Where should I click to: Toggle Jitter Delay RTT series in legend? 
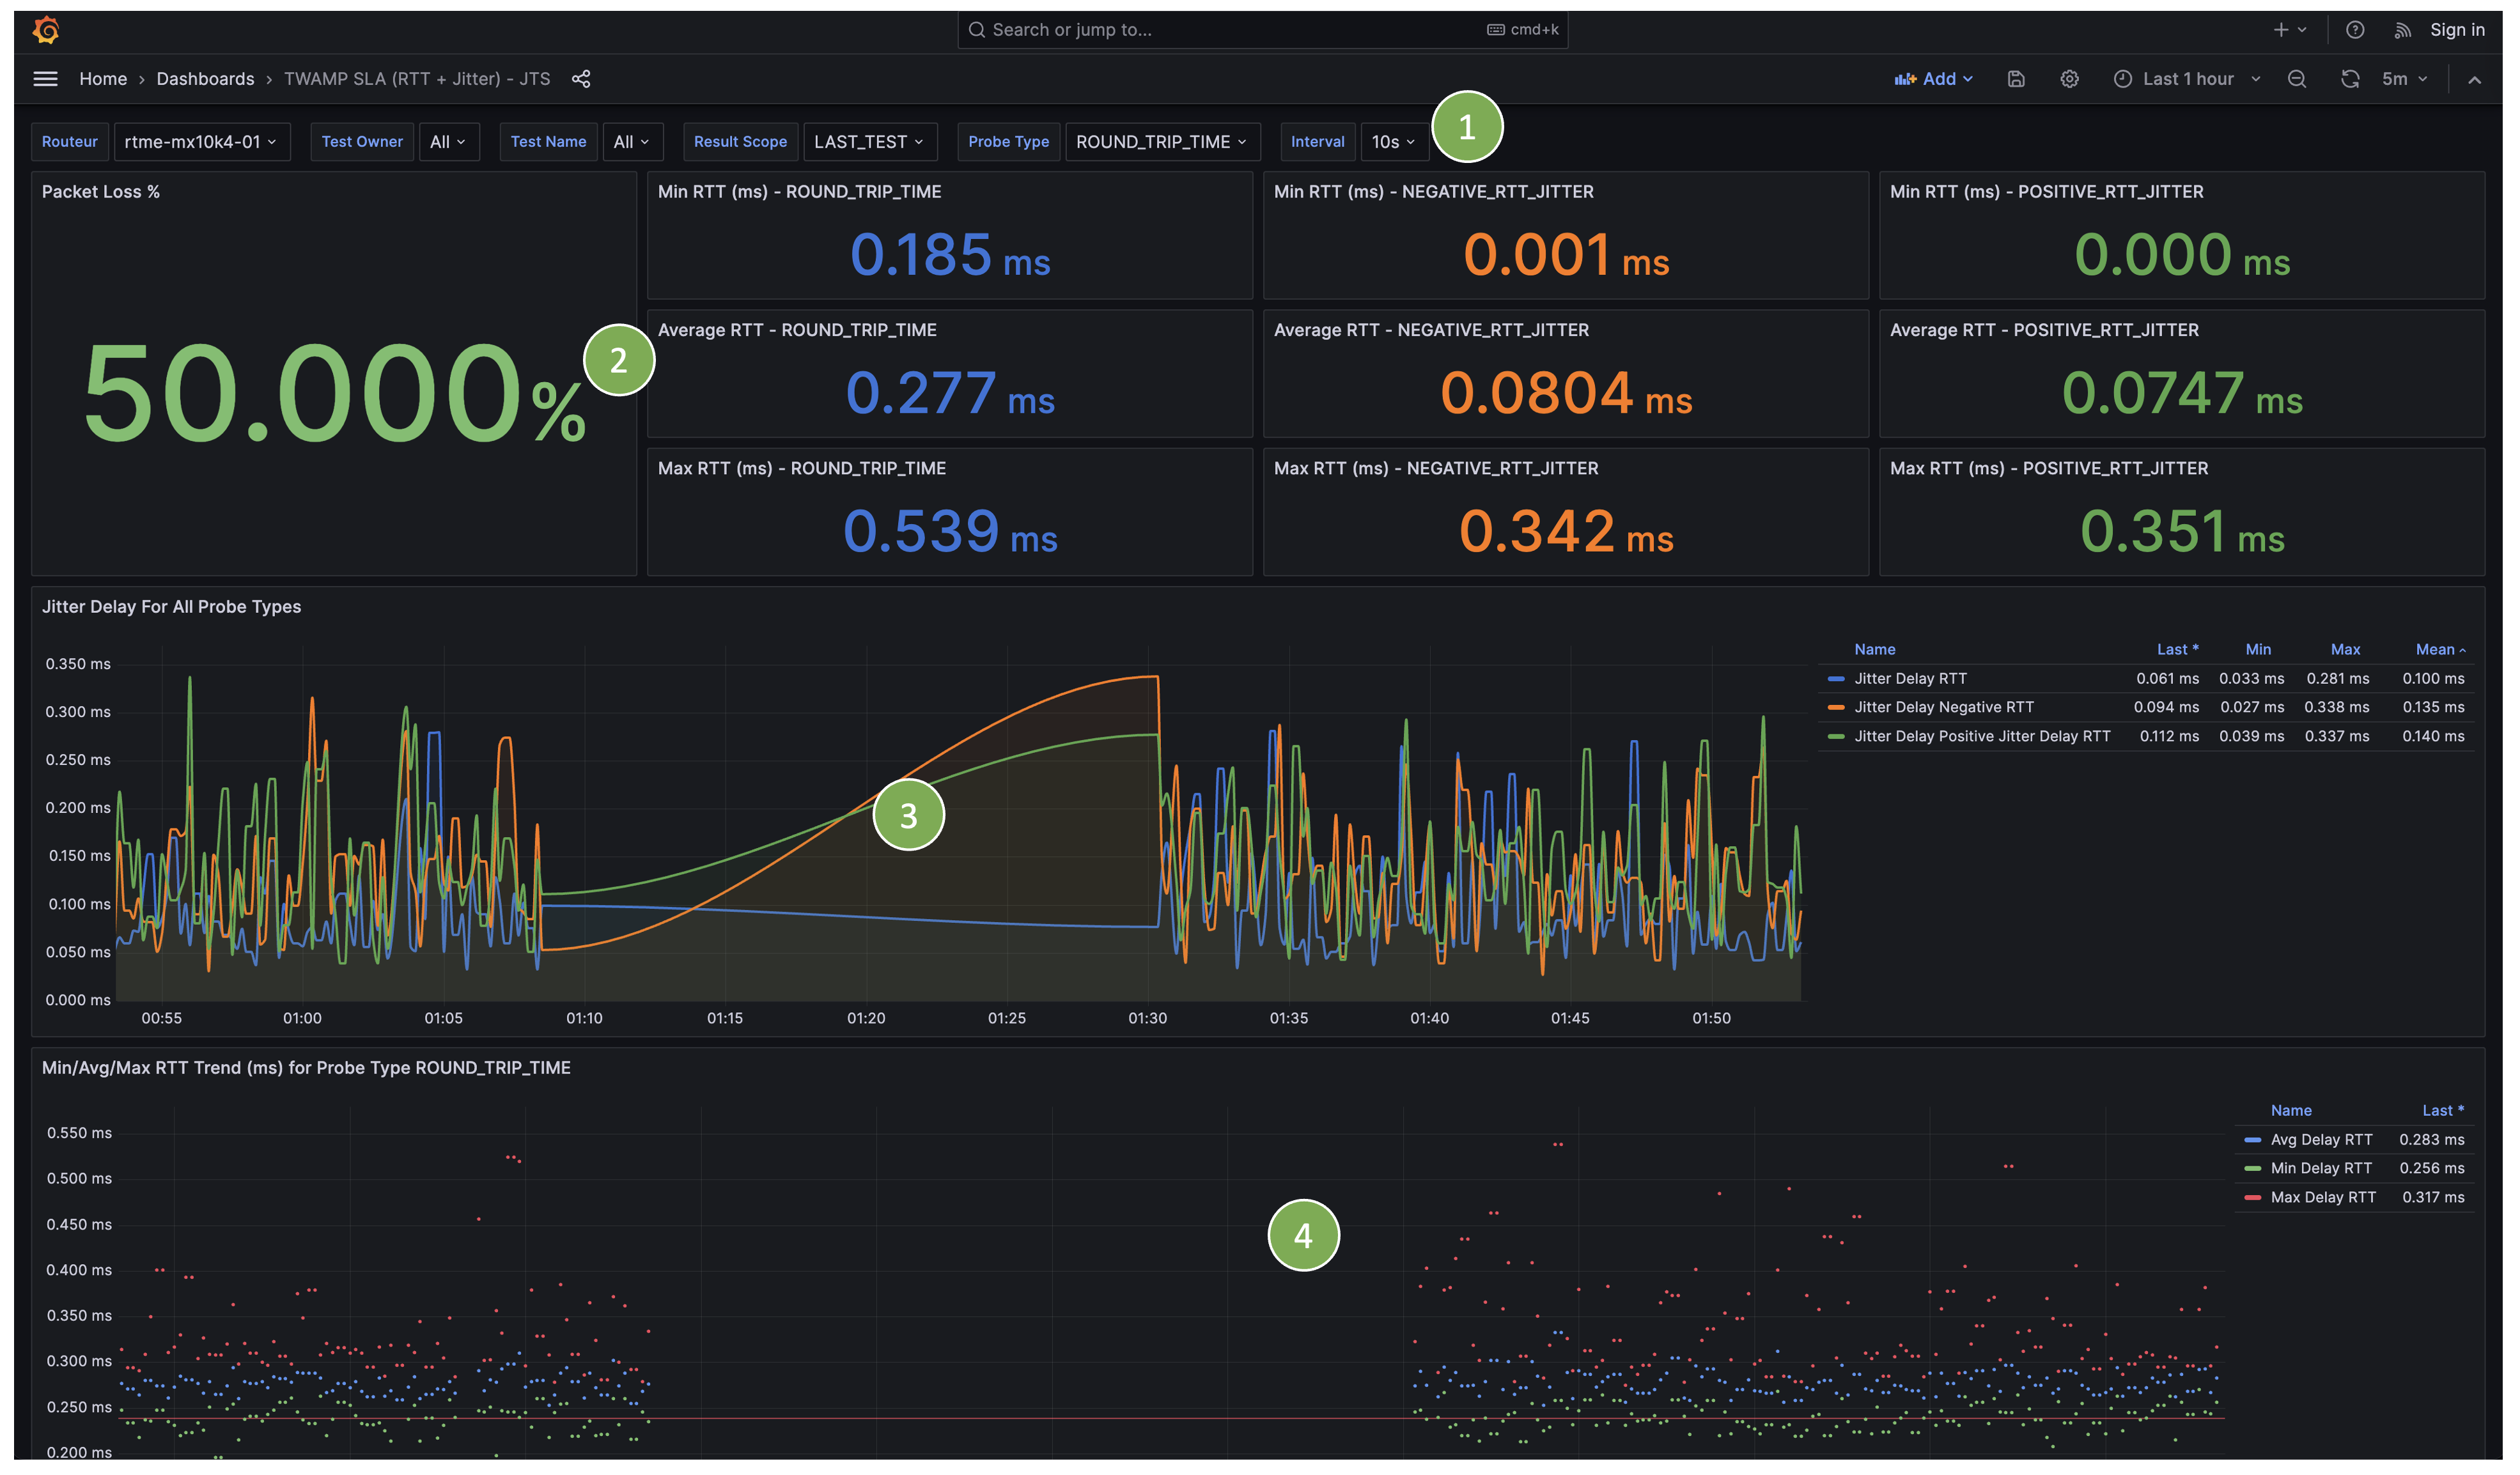pyautogui.click(x=1910, y=679)
